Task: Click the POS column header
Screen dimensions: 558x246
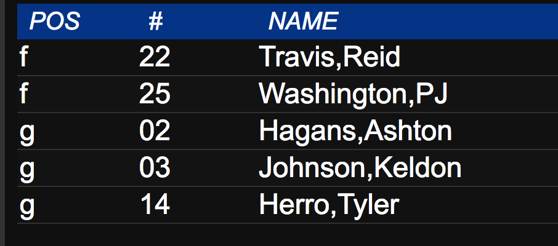Action: [54, 21]
